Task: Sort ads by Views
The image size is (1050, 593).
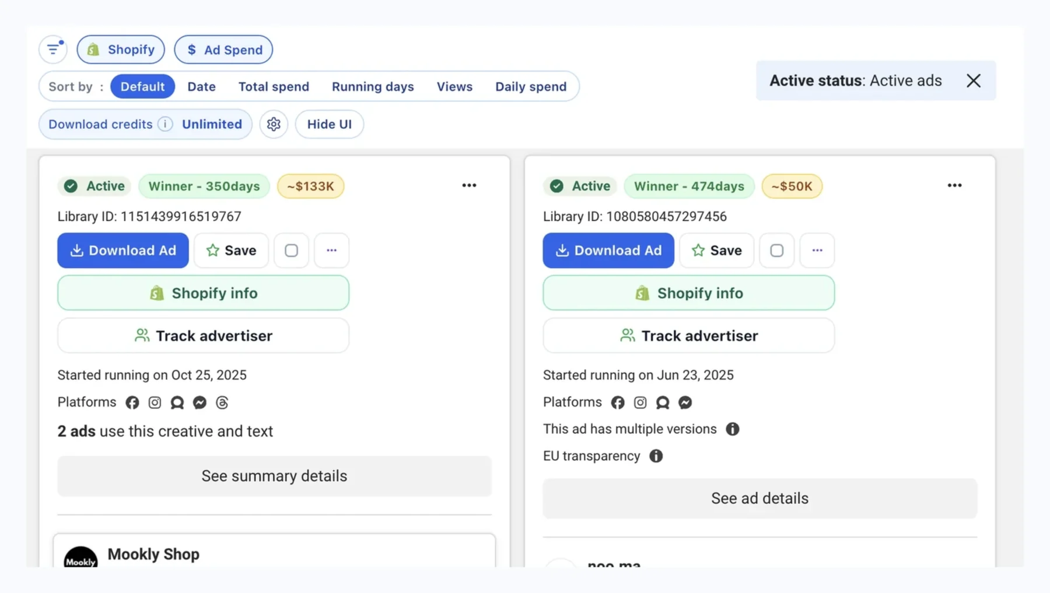Action: [454, 86]
